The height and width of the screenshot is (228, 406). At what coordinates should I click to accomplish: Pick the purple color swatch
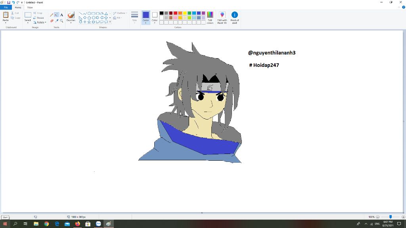point(203,13)
